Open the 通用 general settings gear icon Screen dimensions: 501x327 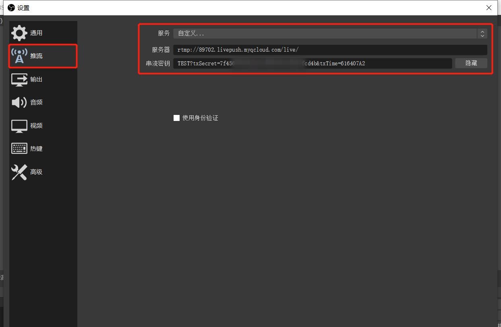[19, 33]
